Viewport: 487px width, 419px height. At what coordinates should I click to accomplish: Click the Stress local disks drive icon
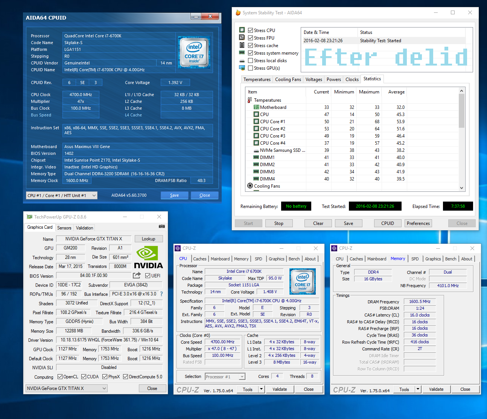coord(242,61)
